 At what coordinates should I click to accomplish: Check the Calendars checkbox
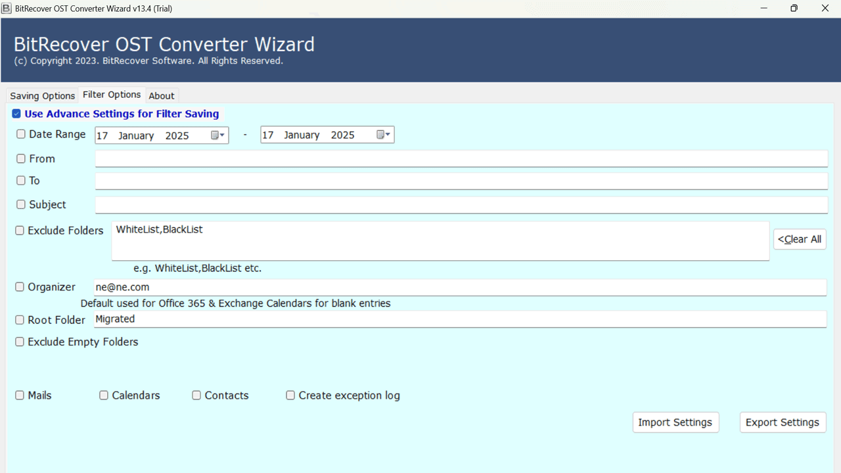pyautogui.click(x=104, y=395)
